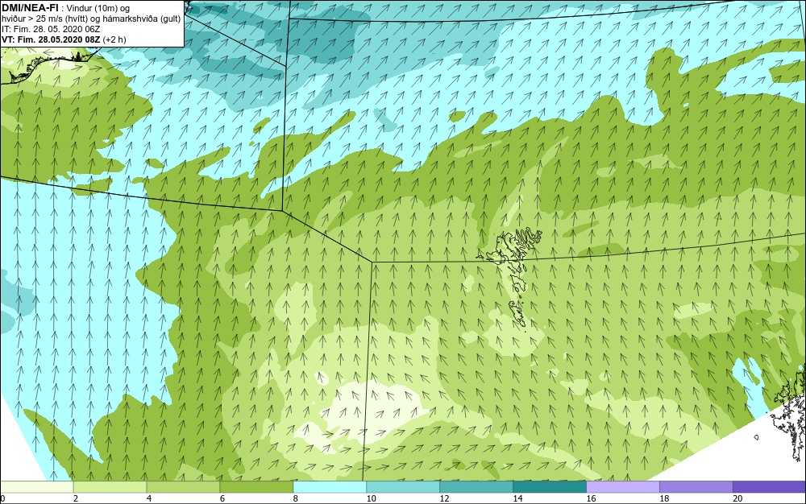Click the 8–10 m/s light cyan swatch

click(x=330, y=487)
